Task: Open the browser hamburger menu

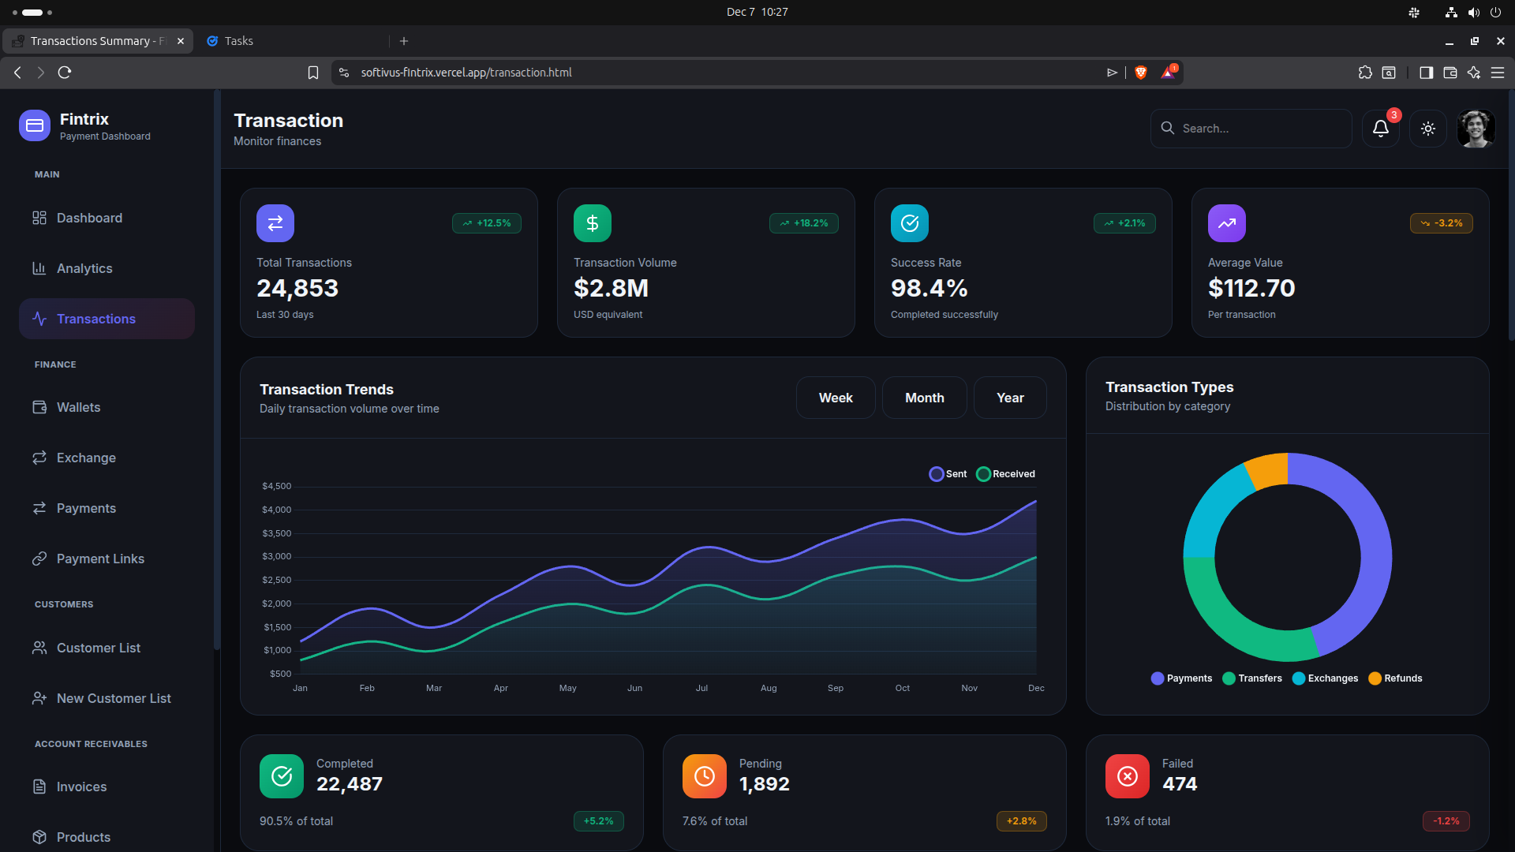Action: (x=1498, y=73)
